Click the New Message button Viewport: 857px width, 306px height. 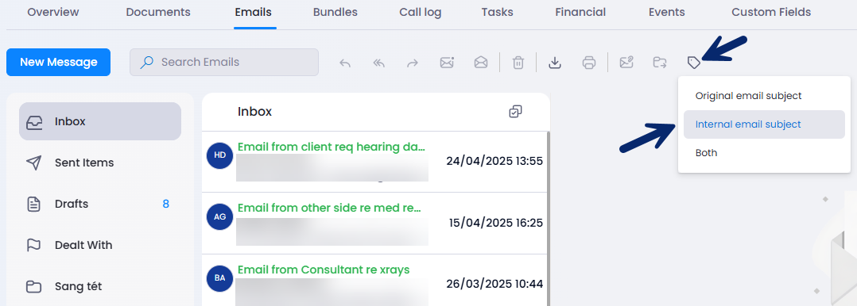click(59, 62)
